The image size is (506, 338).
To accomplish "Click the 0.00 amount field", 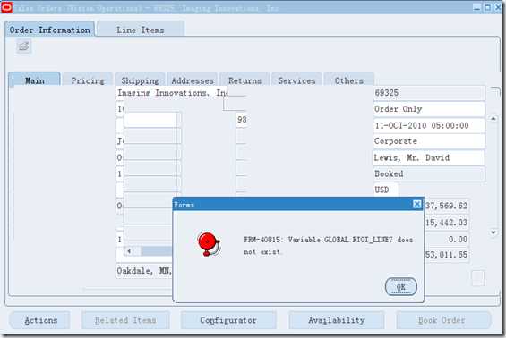I will (x=446, y=239).
